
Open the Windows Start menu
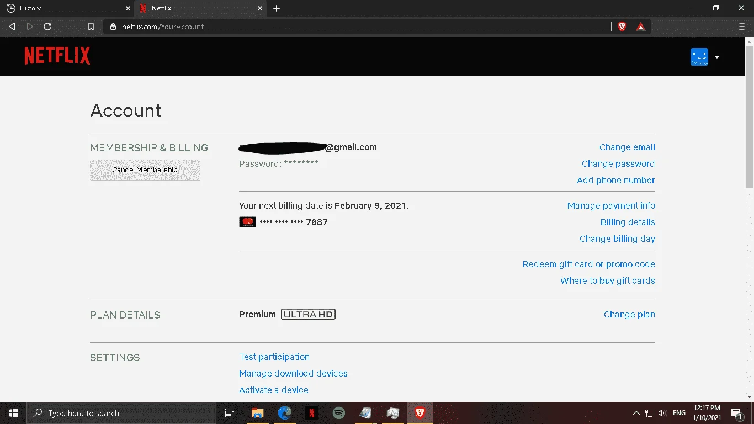(x=13, y=413)
